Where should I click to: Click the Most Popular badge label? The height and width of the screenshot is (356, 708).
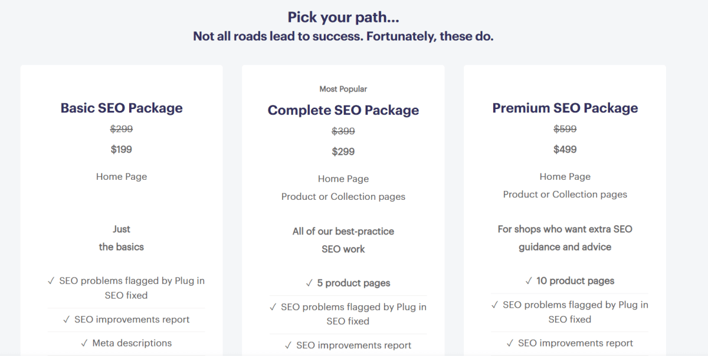click(343, 89)
